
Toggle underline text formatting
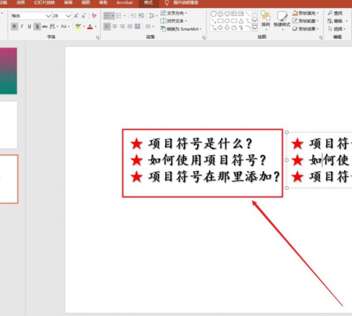click(29, 26)
